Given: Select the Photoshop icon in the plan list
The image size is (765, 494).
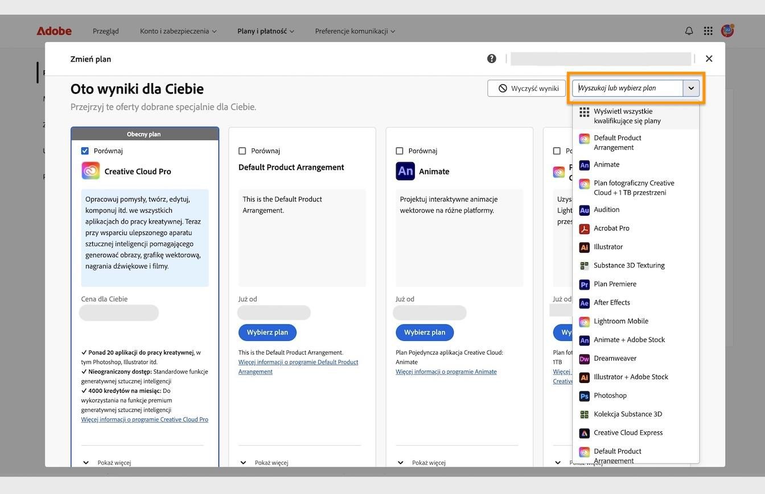Looking at the screenshot, I should tap(584, 396).
